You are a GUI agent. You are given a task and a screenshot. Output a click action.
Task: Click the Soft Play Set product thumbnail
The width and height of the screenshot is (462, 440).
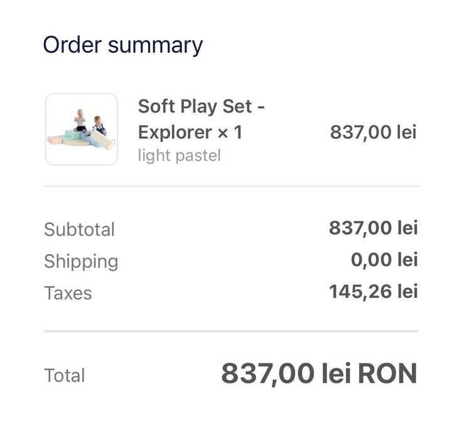82,129
